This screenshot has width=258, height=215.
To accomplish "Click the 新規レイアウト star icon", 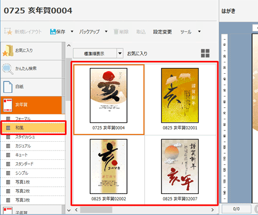I will click(x=8, y=31).
